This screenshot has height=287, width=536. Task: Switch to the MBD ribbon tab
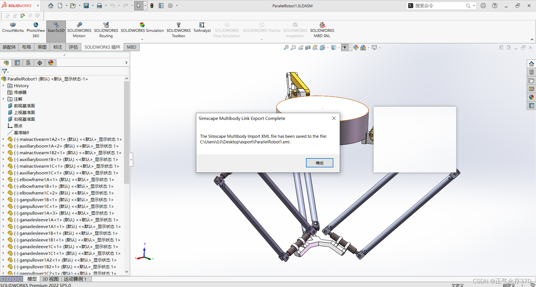(x=131, y=47)
